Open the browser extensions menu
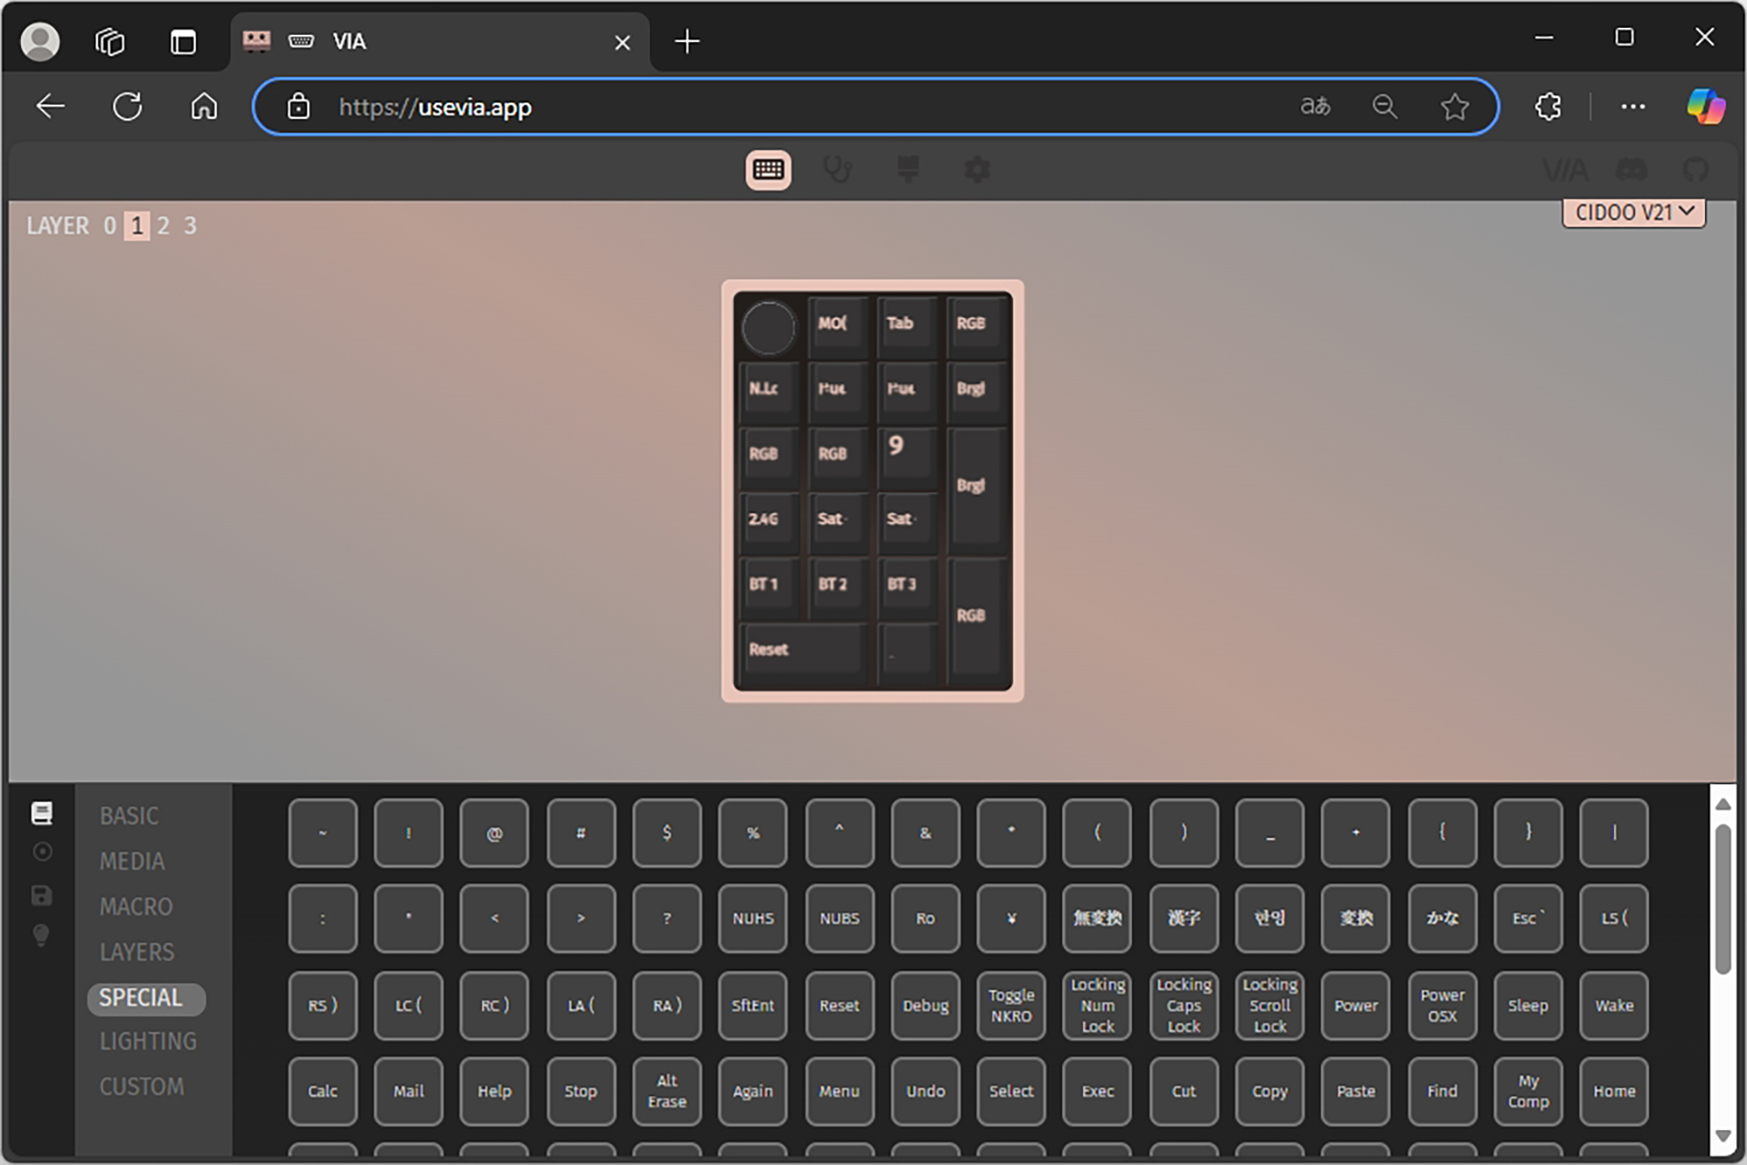1747x1165 pixels. pyautogui.click(x=1548, y=107)
